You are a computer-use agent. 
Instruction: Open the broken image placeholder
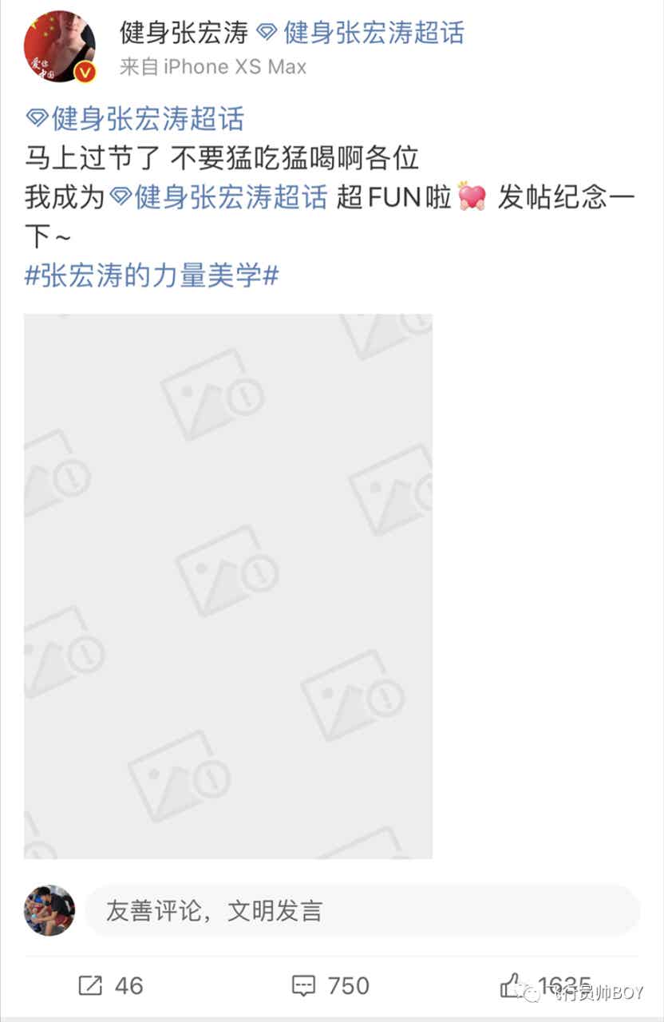(x=228, y=586)
